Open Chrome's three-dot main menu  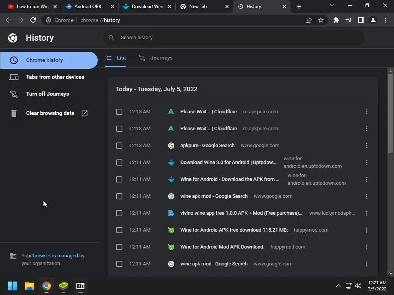click(x=386, y=20)
